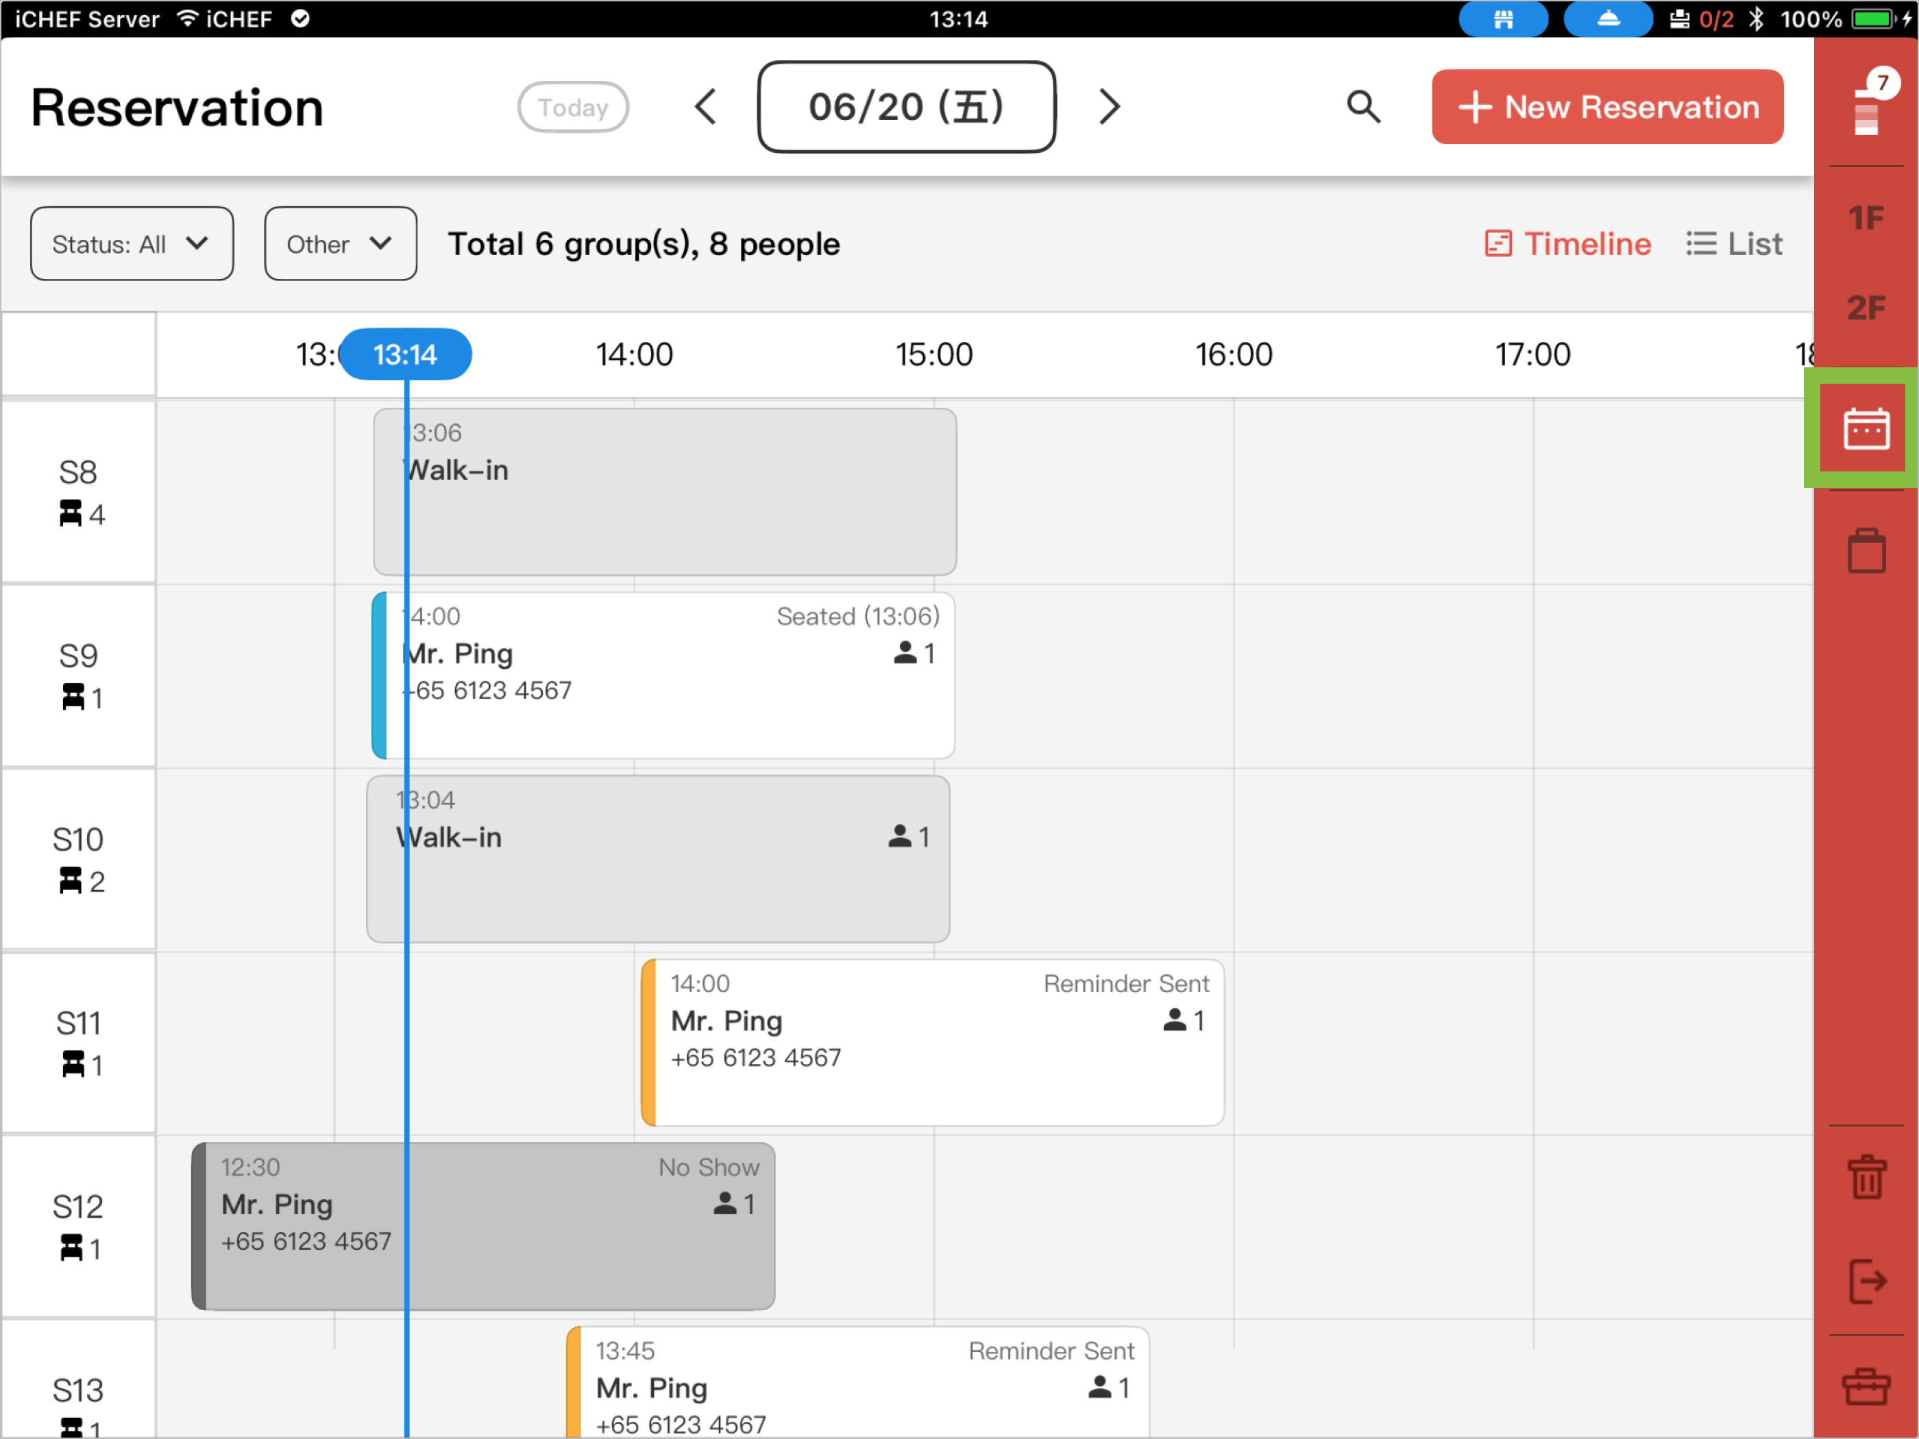Open the toolbox icon in sidebar
This screenshot has height=1439, width=1919.
(x=1866, y=1386)
